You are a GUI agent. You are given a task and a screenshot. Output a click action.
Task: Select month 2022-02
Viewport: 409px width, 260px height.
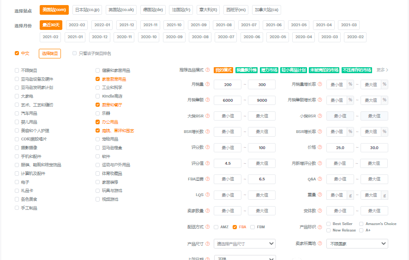77,25
